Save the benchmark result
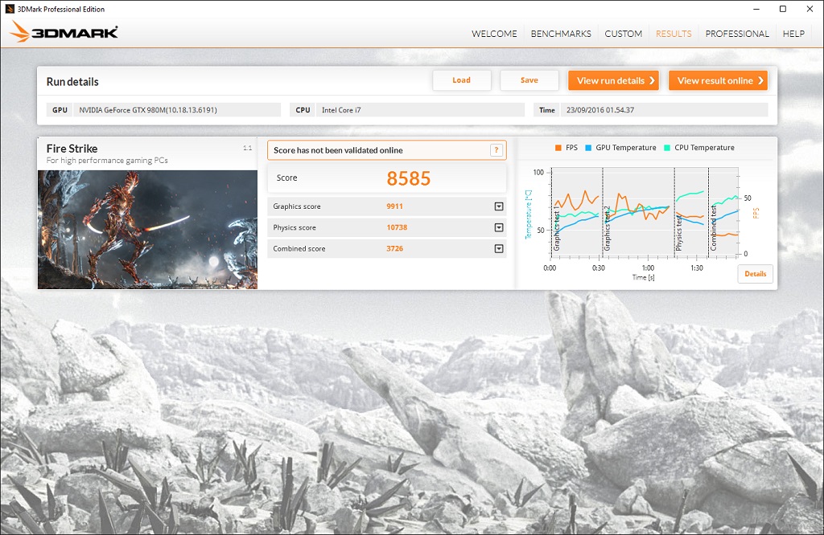 [529, 80]
